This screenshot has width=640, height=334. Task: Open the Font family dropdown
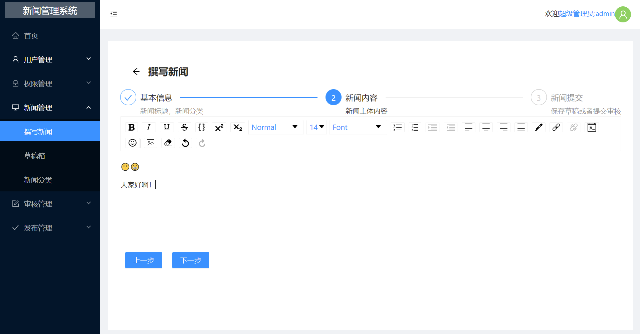[358, 127]
